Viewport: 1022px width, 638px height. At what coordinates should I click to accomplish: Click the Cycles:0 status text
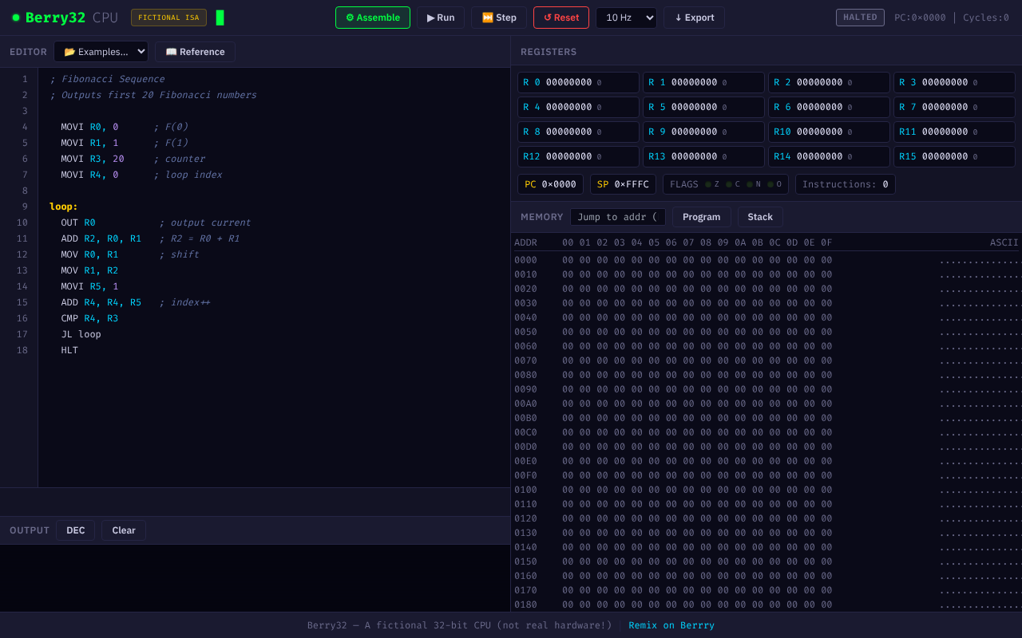click(986, 18)
